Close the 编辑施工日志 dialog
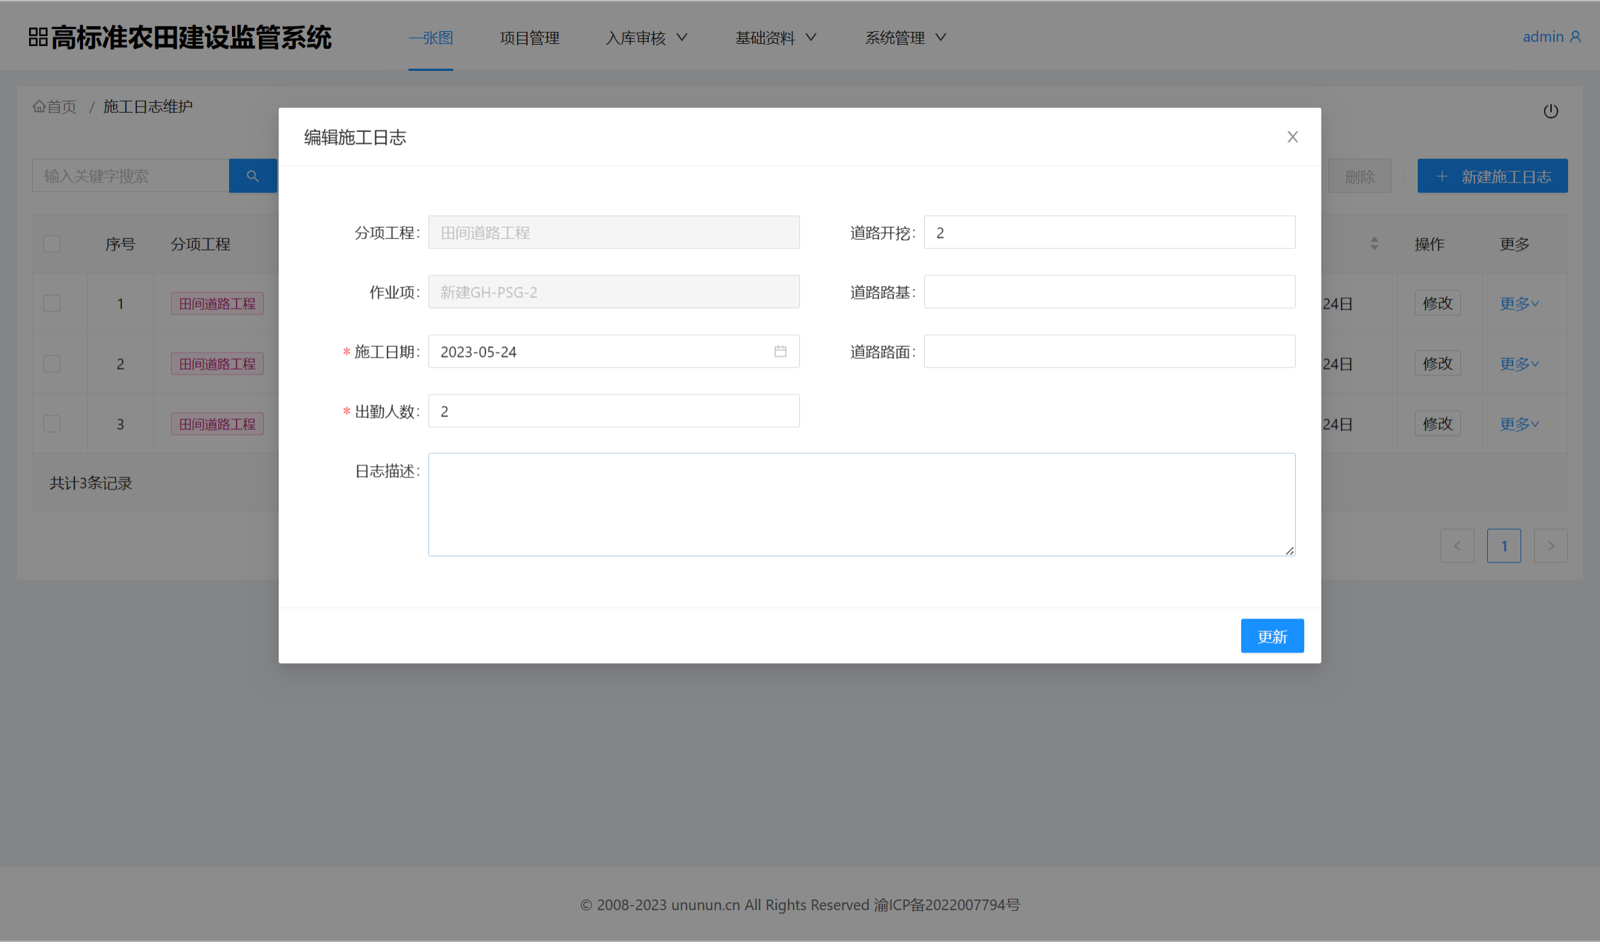 tap(1292, 137)
